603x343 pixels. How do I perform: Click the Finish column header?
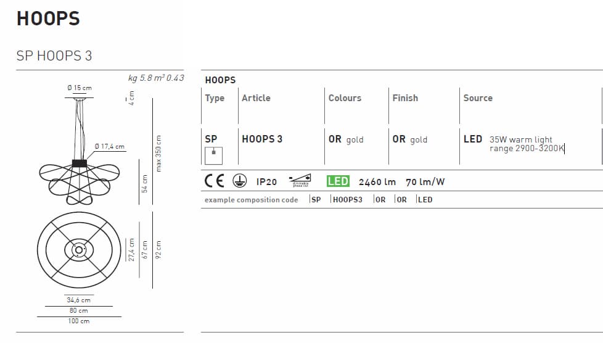click(405, 98)
